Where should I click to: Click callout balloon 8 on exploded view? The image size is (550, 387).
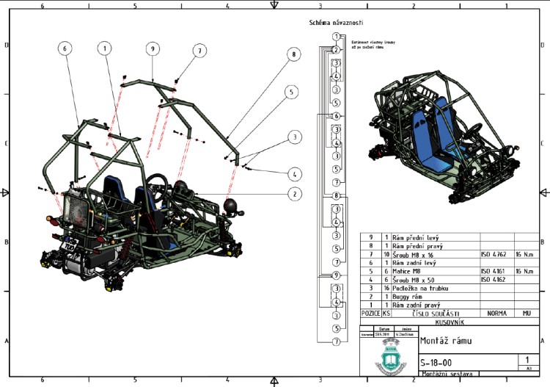pyautogui.click(x=293, y=54)
